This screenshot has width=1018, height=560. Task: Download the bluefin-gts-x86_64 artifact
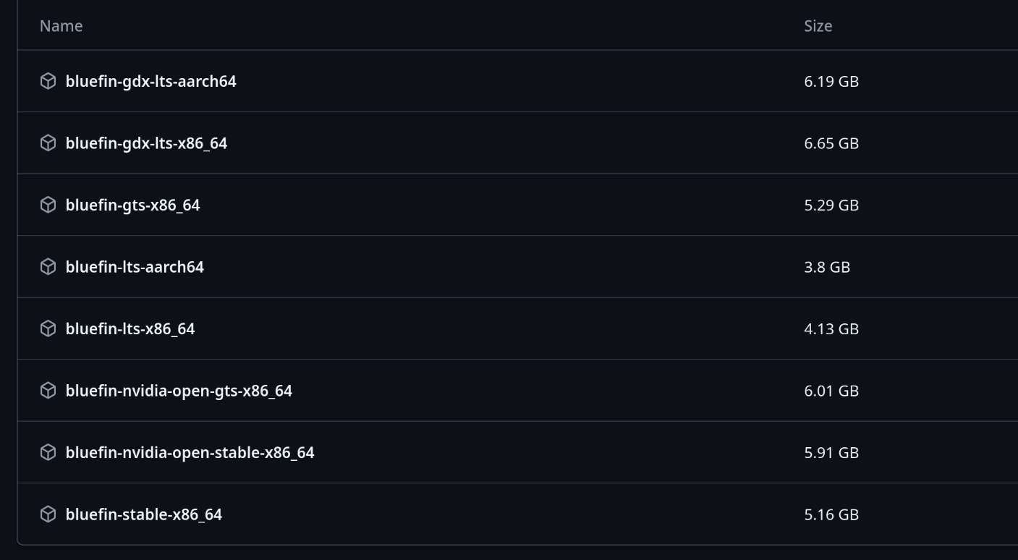(x=132, y=205)
